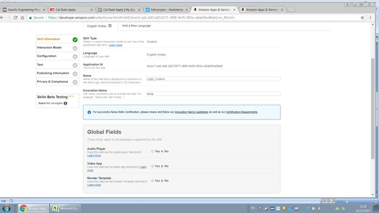Select No for Render Template
Screen dimensions: 379x213
162,181
